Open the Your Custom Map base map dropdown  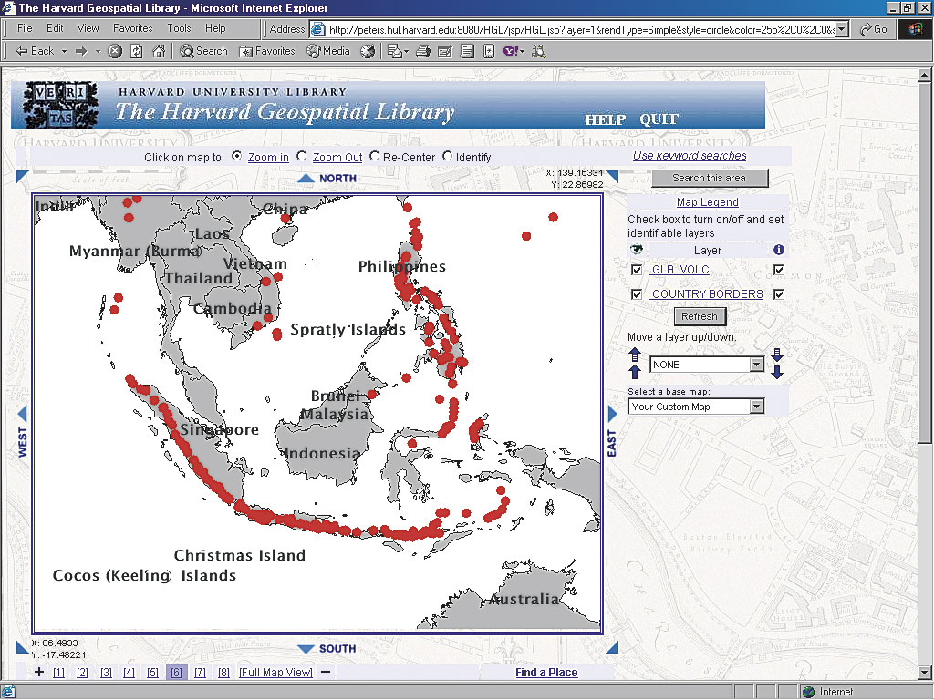point(696,407)
